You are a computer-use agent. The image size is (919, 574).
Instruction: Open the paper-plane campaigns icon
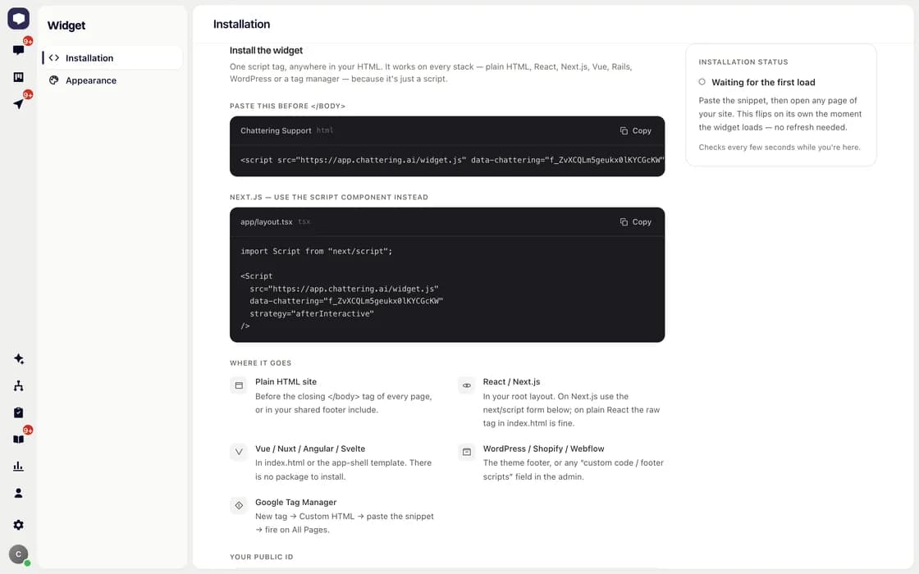pyautogui.click(x=18, y=103)
